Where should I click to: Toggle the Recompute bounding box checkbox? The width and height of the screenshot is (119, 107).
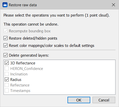[x=5, y=31]
